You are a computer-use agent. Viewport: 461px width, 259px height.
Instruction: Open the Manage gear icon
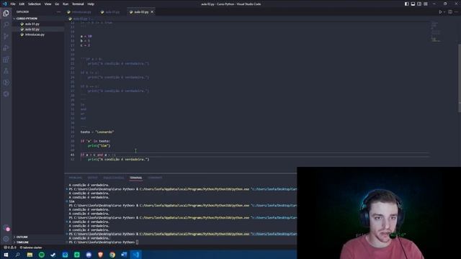click(x=6, y=239)
